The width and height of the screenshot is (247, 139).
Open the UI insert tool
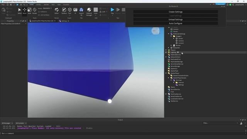[75, 11]
